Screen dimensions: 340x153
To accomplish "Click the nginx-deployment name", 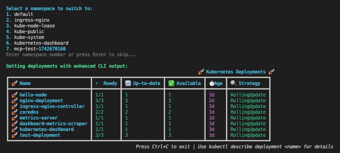I will tap(41, 101).
